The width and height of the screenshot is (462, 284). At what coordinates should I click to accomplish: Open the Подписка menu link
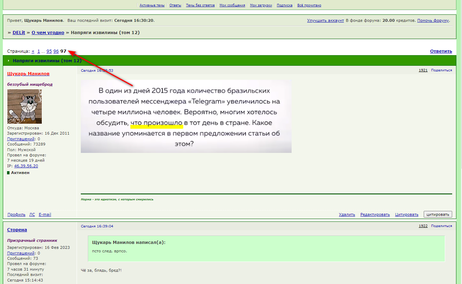coord(285,5)
